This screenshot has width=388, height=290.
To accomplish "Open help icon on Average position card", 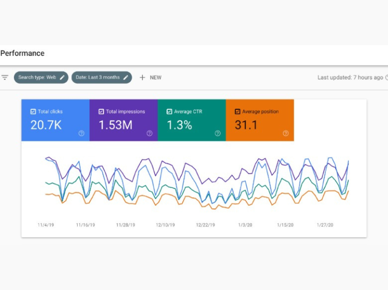I will point(286,133).
